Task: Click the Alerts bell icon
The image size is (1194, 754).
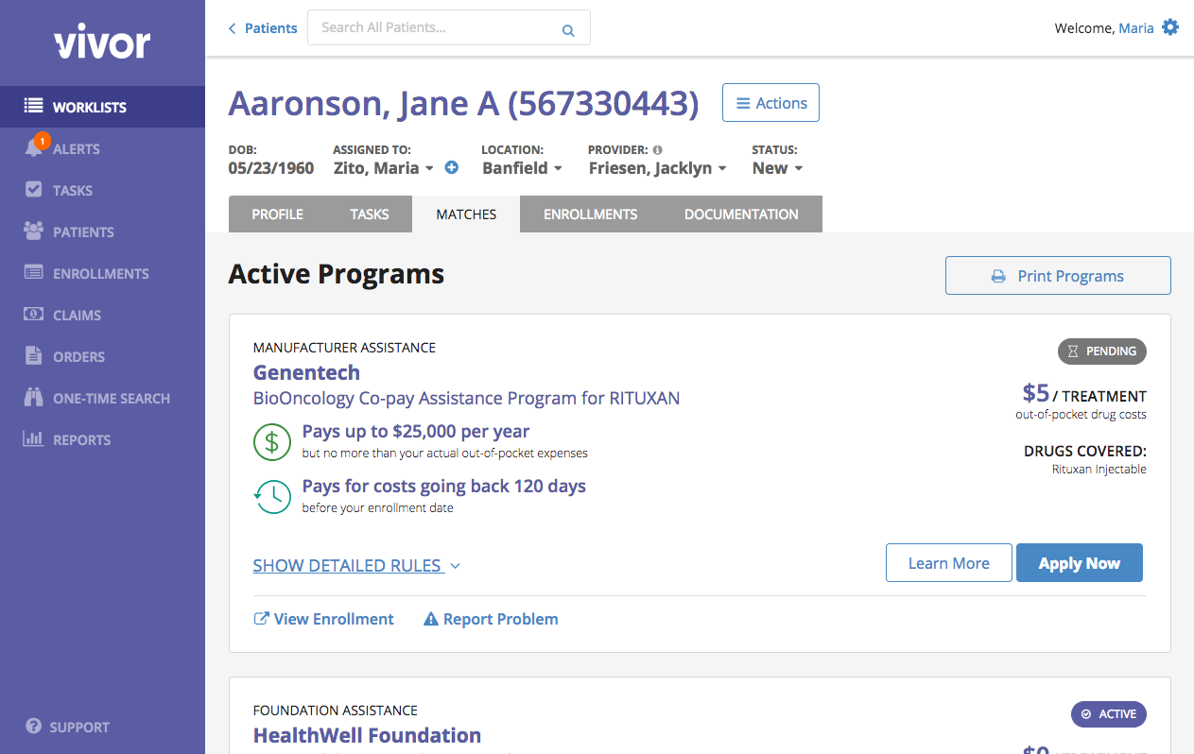Action: [x=35, y=147]
